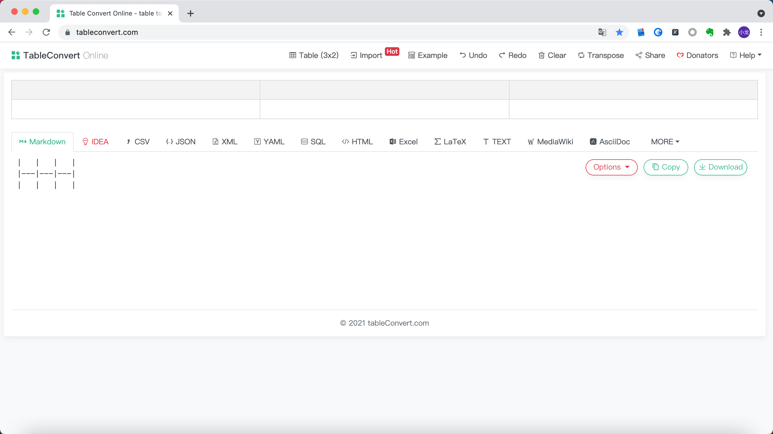Click the Share button

tap(650, 55)
